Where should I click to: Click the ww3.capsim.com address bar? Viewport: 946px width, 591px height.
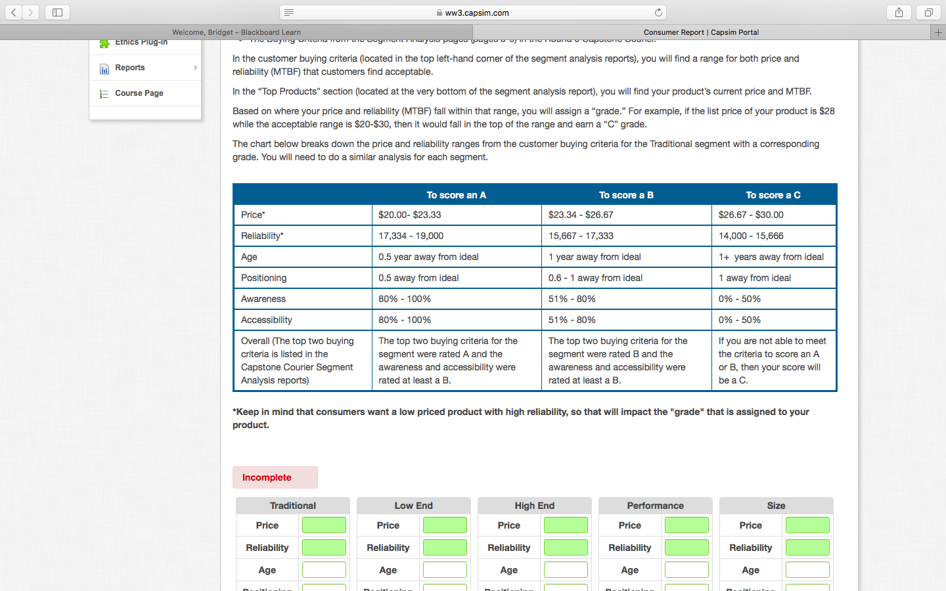point(473,12)
